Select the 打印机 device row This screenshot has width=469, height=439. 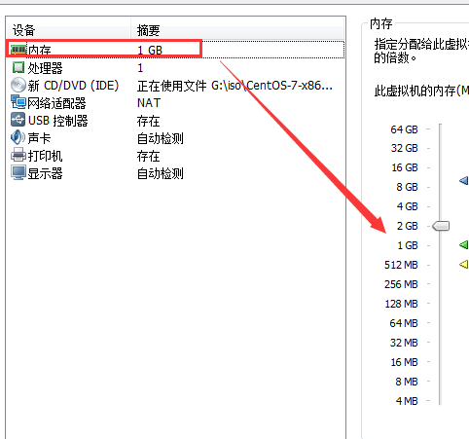coord(175,156)
